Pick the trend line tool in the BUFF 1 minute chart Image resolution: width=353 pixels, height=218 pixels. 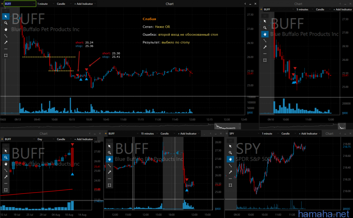6,36
